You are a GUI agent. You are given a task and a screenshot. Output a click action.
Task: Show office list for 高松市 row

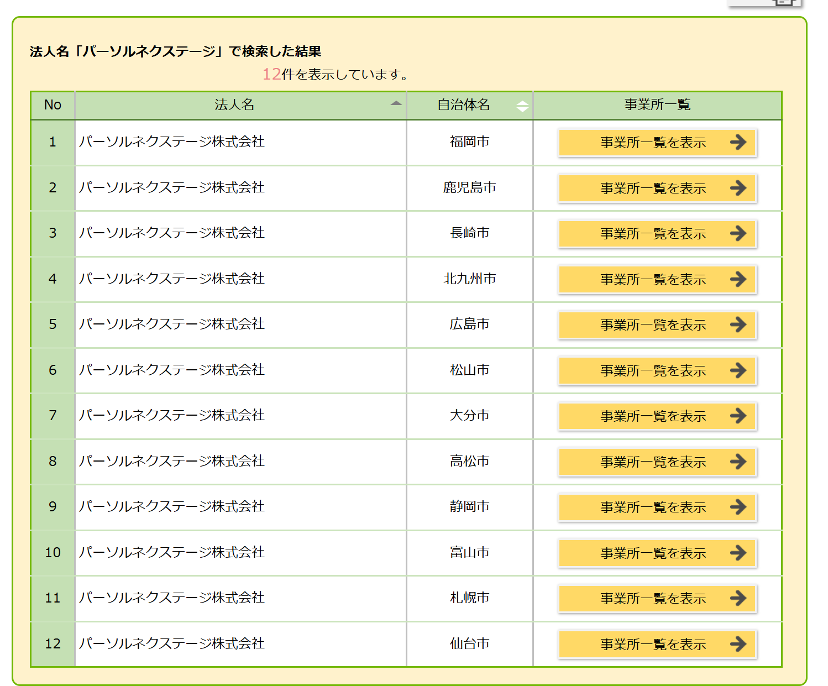click(x=657, y=462)
